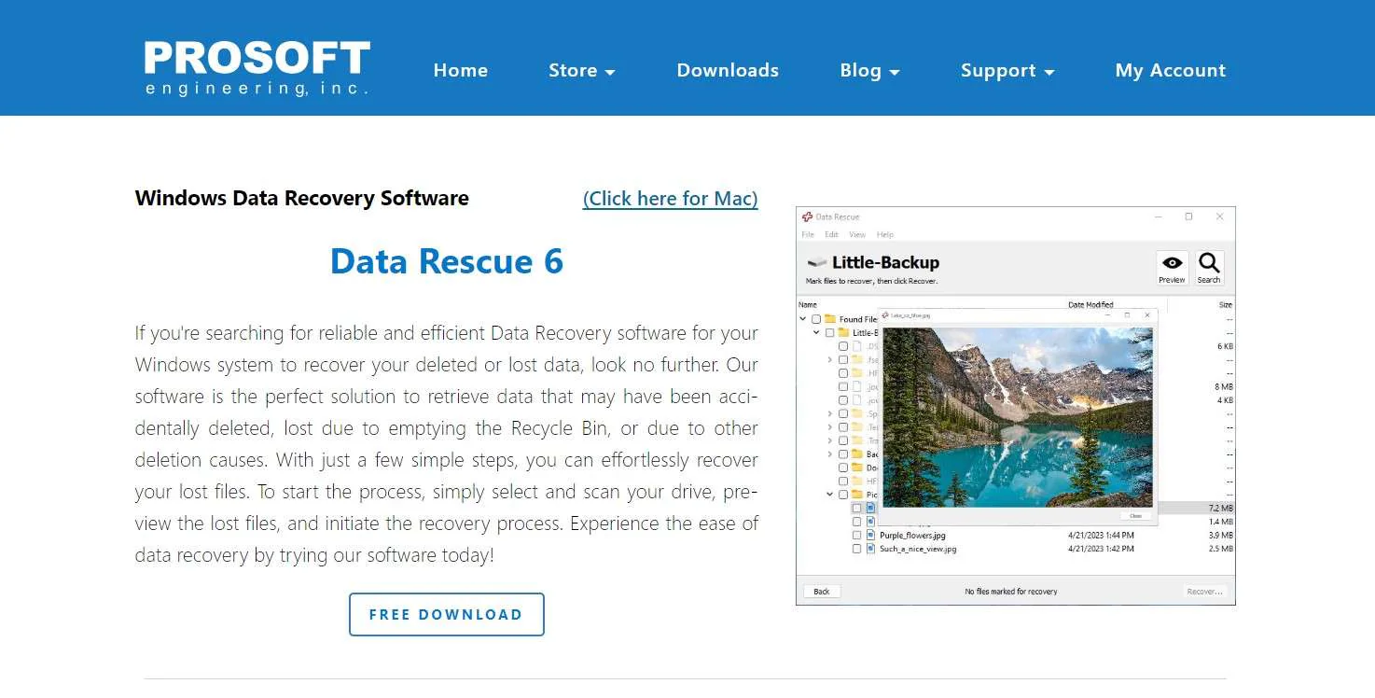
Task: Check the .fse folder checkbox
Action: [x=843, y=359]
